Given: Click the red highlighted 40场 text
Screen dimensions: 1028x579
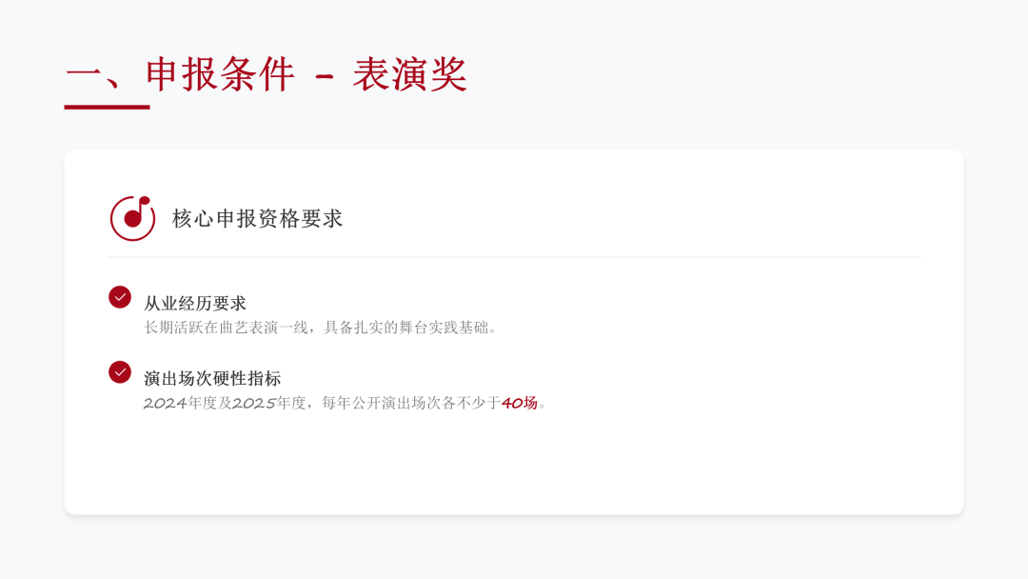Looking at the screenshot, I should coord(520,403).
